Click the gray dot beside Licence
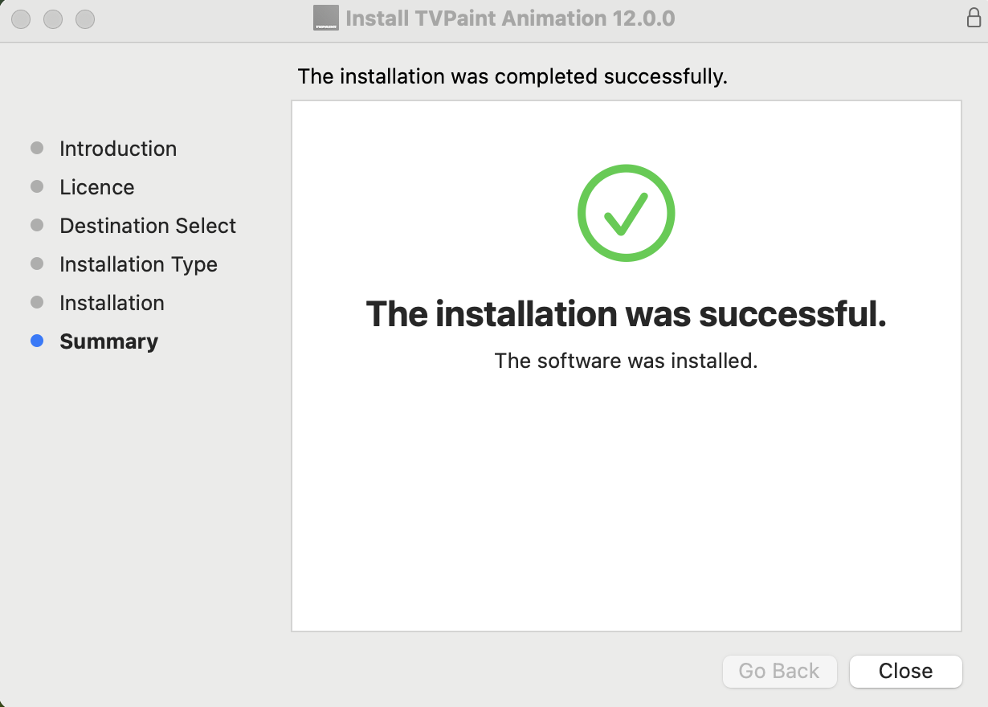The image size is (988, 707). (37, 186)
